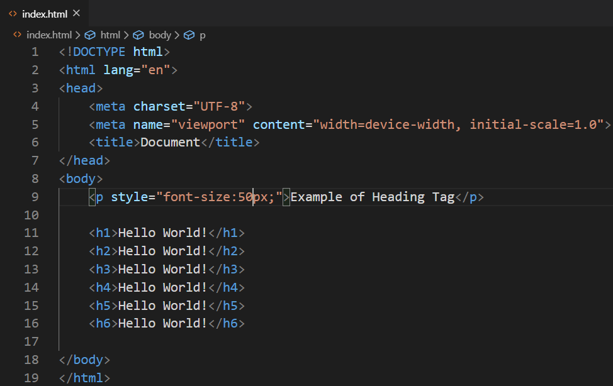Click the closing h6 tag on line 16
The image size is (613, 386).
[226, 324]
